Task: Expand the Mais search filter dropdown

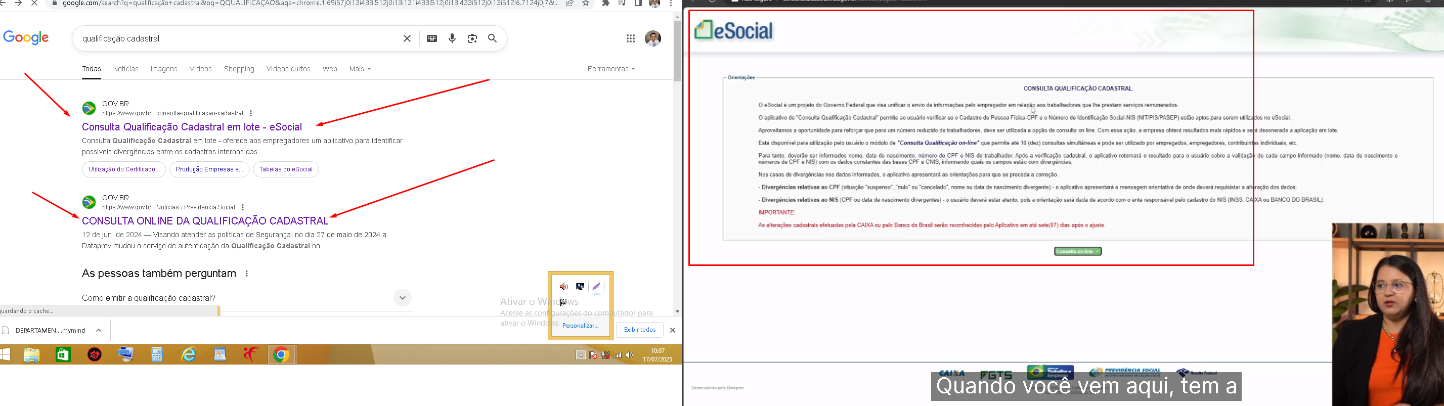Action: pyautogui.click(x=360, y=69)
